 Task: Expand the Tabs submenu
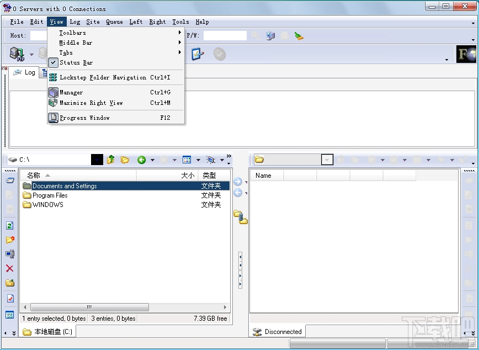tap(66, 52)
